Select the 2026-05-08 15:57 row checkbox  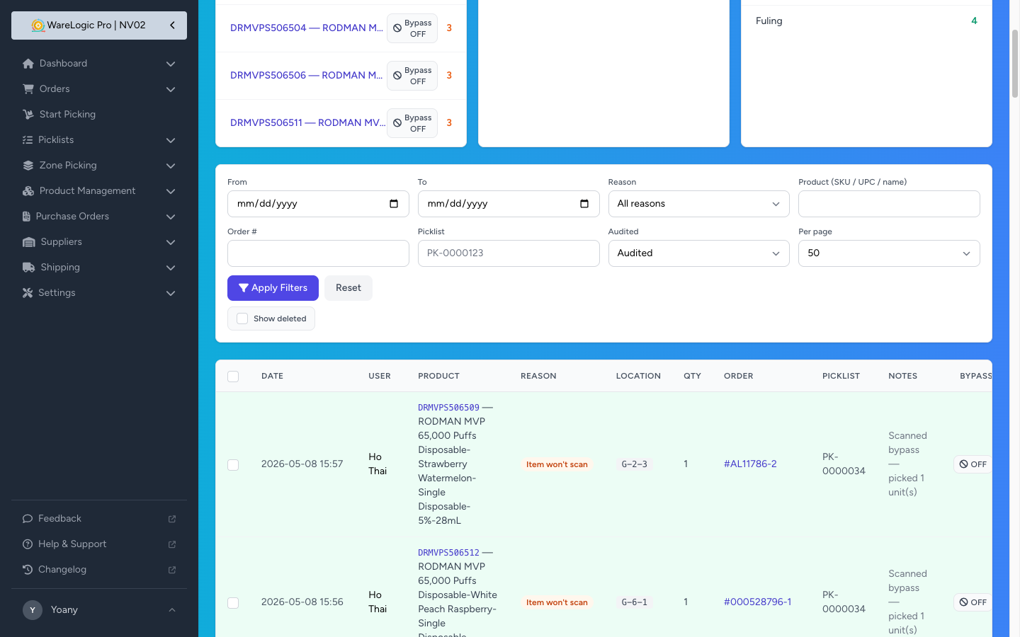click(233, 465)
